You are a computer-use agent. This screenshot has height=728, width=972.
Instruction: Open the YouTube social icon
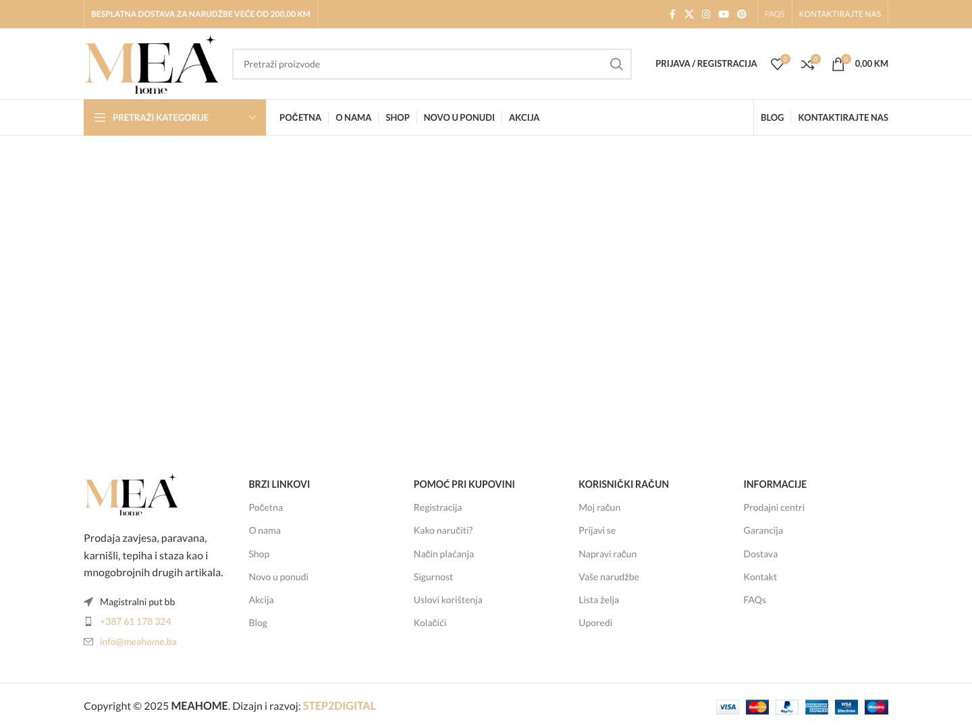[724, 14]
